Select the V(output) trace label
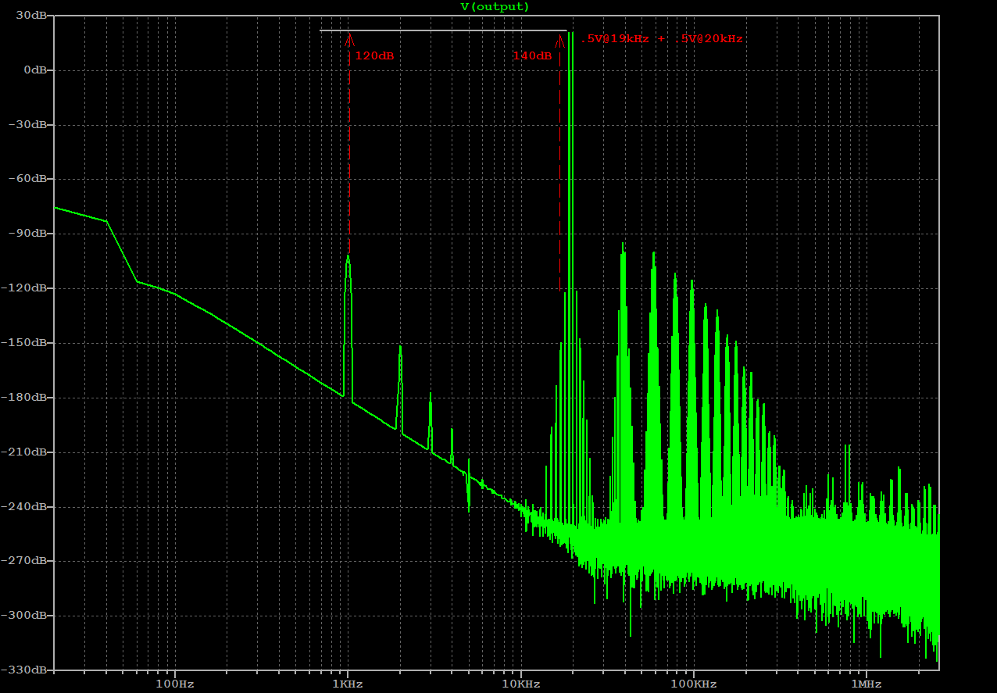Screen dimensions: 997x693 495,7
